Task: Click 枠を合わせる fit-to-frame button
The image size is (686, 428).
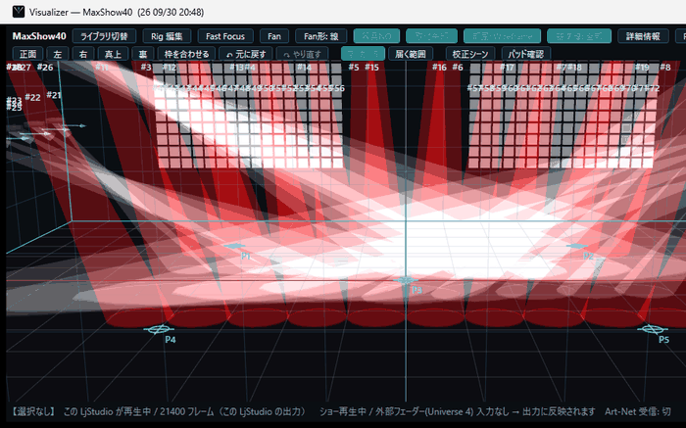Action: pyautogui.click(x=186, y=54)
